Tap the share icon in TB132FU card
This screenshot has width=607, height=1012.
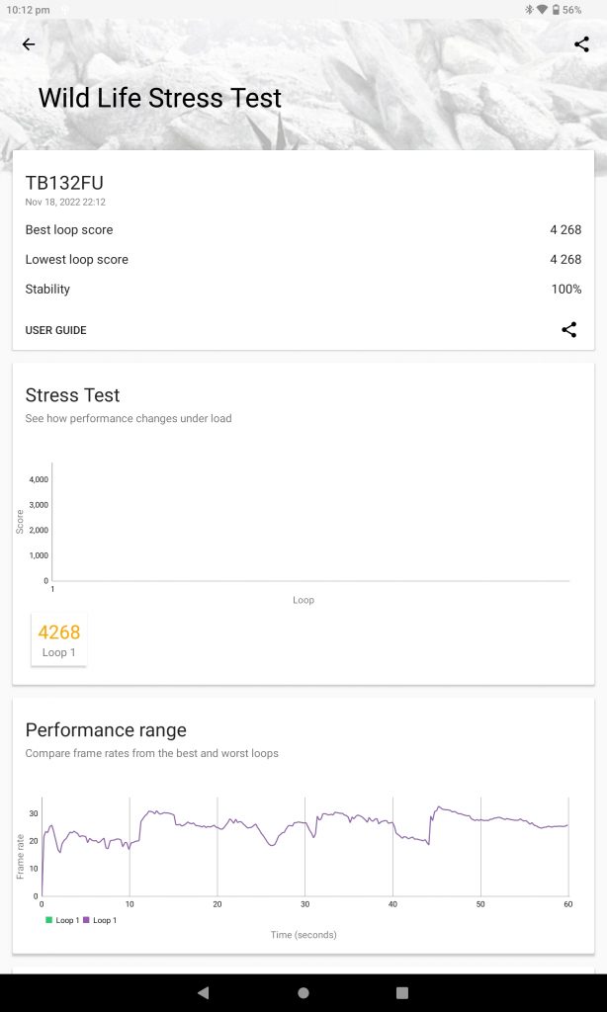pyautogui.click(x=568, y=330)
